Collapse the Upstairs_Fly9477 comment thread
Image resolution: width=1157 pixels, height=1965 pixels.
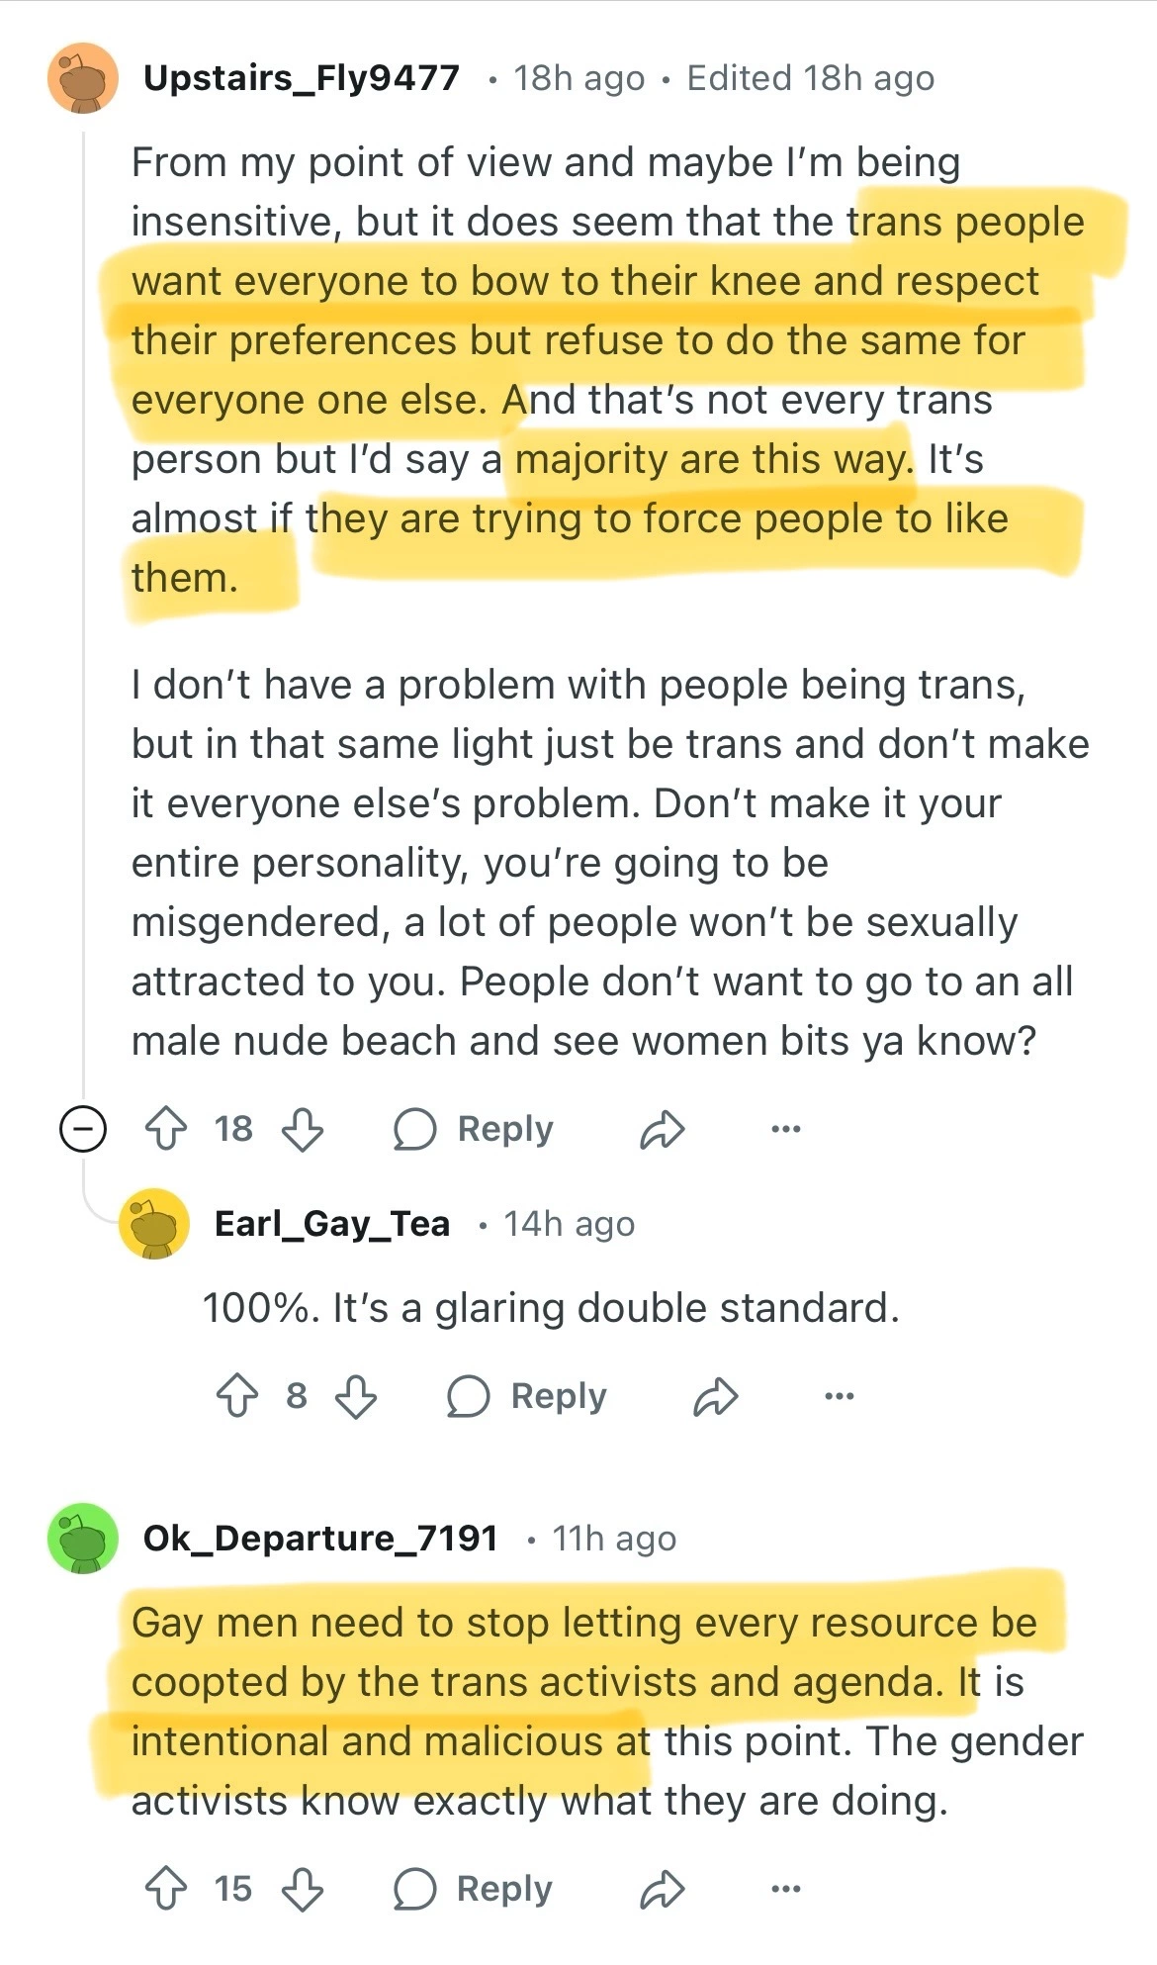coord(83,1129)
